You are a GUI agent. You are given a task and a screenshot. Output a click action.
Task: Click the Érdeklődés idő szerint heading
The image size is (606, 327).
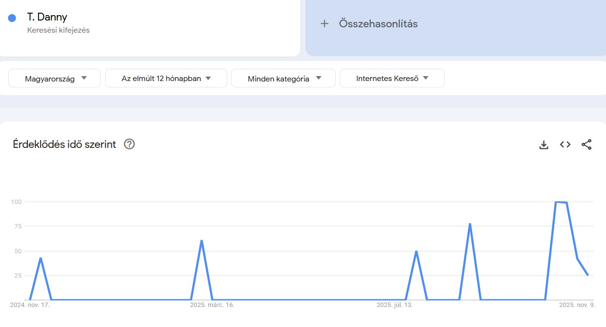64,144
